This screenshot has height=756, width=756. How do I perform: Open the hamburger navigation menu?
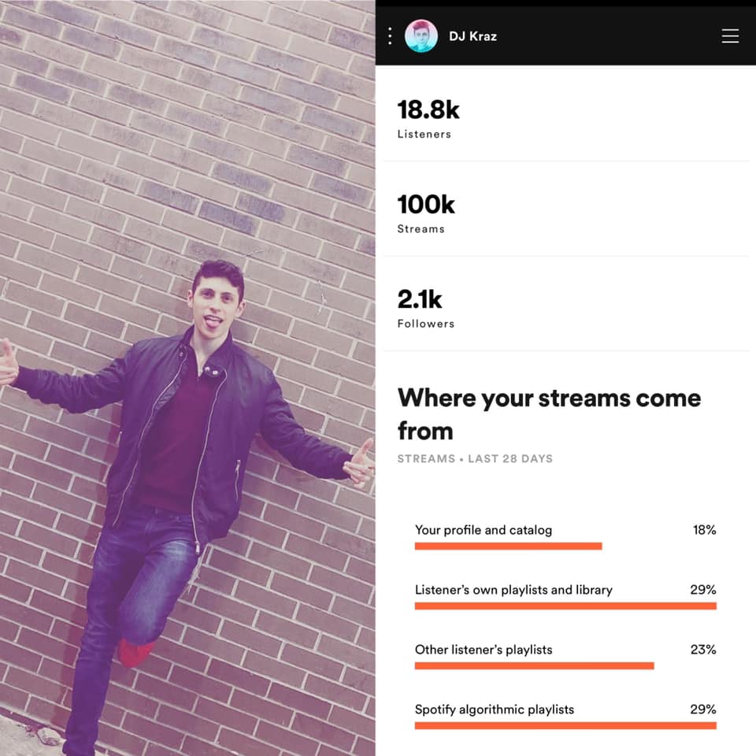[730, 36]
